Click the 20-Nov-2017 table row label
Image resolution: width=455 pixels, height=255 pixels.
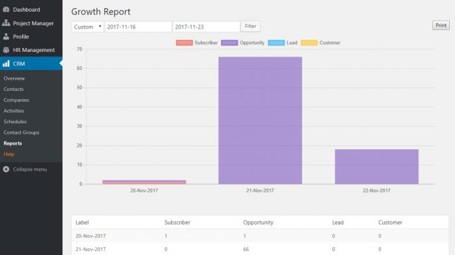tap(90, 236)
